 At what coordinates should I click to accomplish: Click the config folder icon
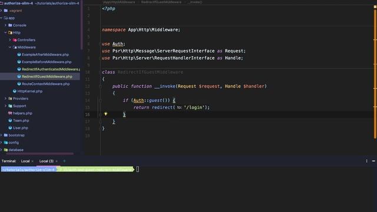(6, 143)
